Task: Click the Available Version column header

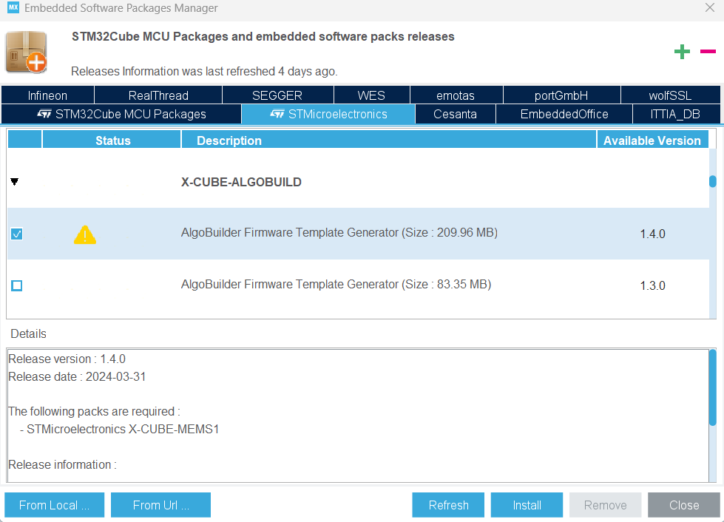Action: (652, 140)
